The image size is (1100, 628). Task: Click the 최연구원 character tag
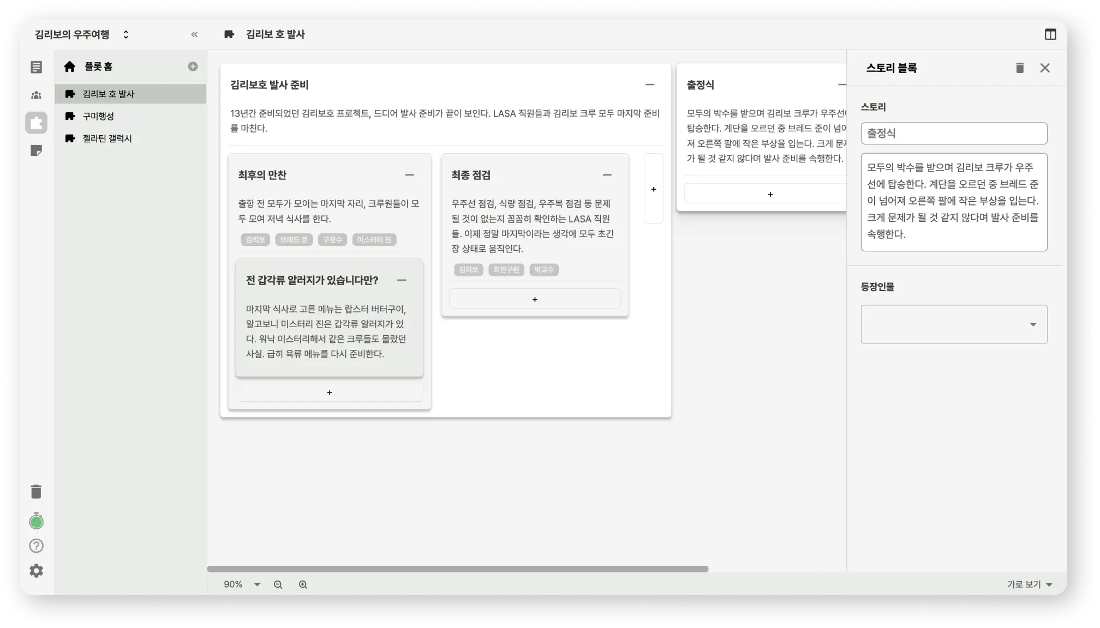pos(506,270)
